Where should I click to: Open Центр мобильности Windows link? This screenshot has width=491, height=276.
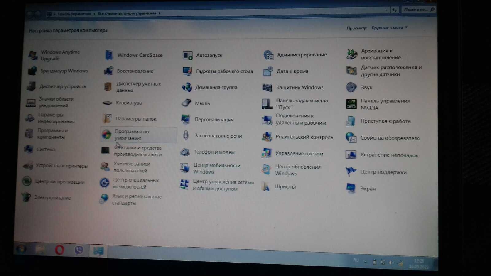pos(217,168)
